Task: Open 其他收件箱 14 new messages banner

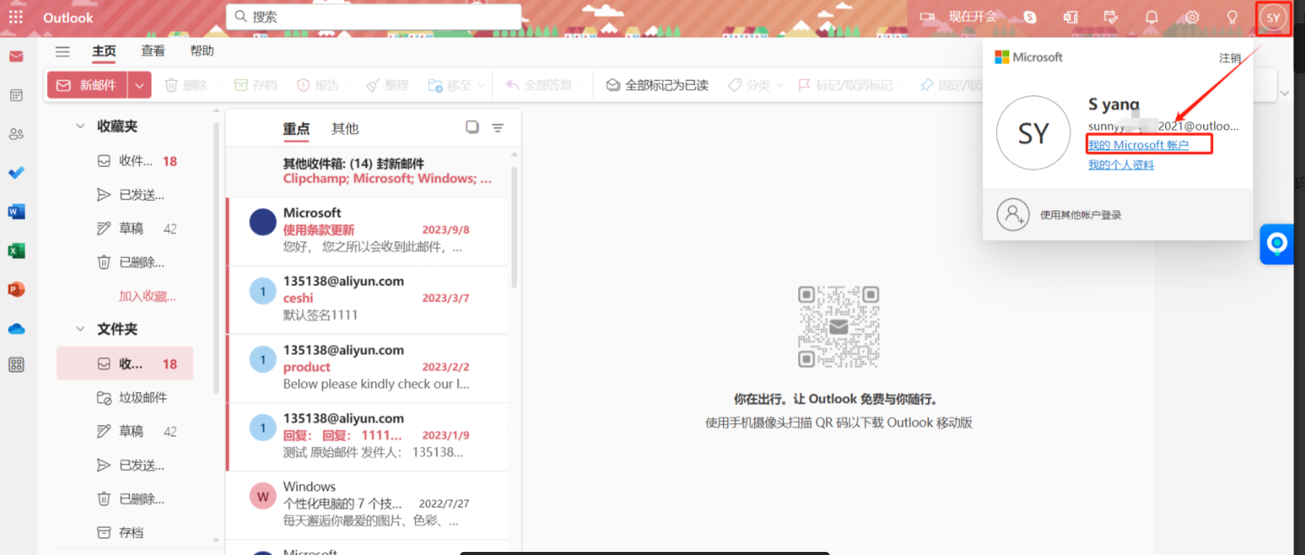Action: [368, 171]
